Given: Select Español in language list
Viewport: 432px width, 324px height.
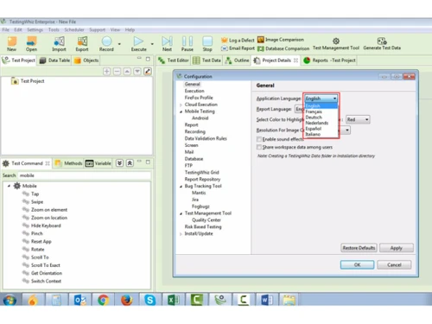Looking at the screenshot, I should click(x=321, y=129).
